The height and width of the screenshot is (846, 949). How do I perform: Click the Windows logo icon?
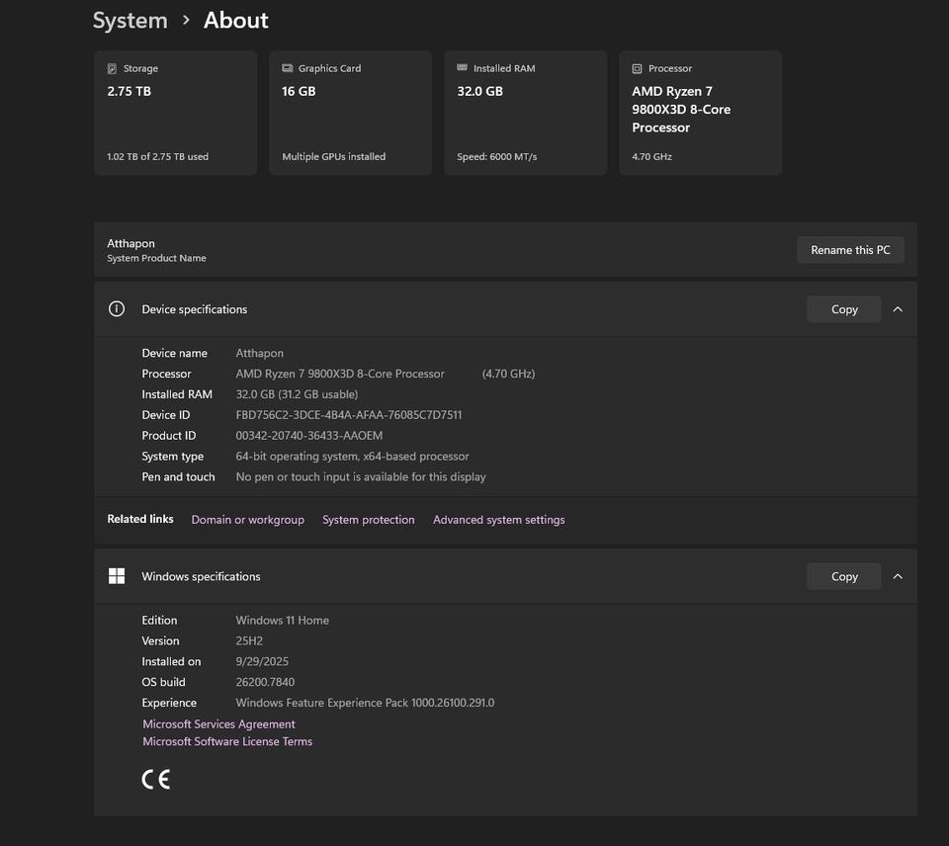[x=117, y=576]
